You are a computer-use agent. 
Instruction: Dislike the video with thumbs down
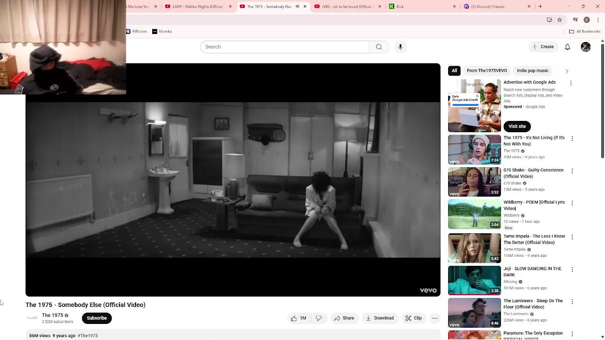(x=319, y=318)
